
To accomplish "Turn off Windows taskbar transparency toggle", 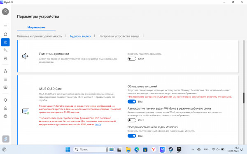I will [132, 136].
